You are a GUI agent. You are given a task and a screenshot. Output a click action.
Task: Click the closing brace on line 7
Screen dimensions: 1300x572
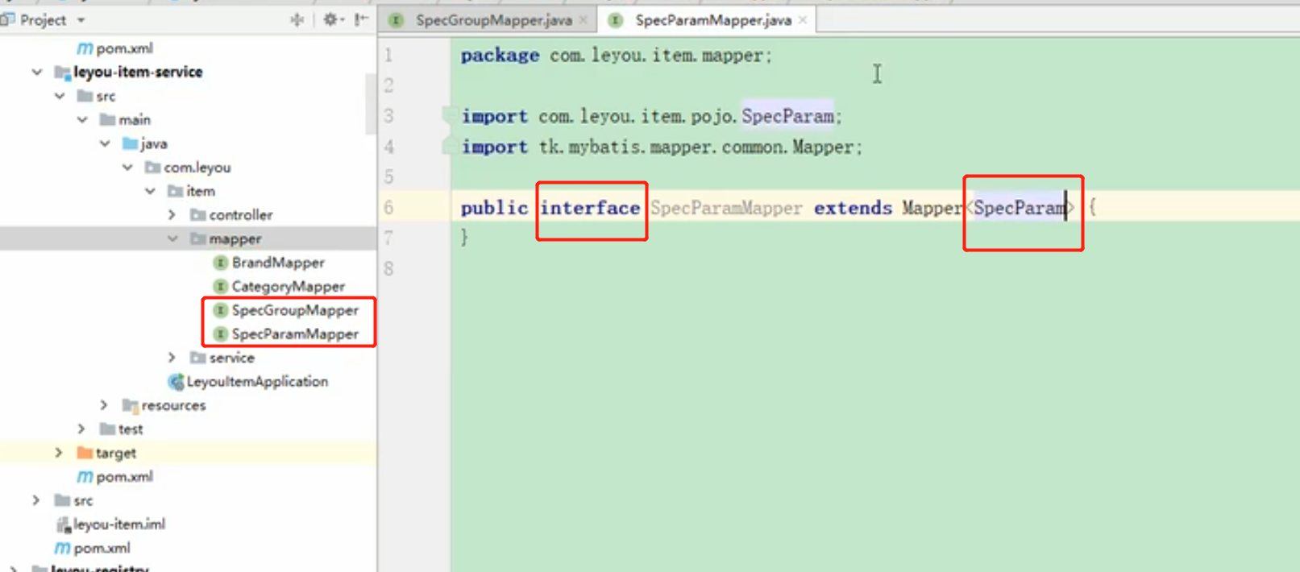[x=464, y=238]
